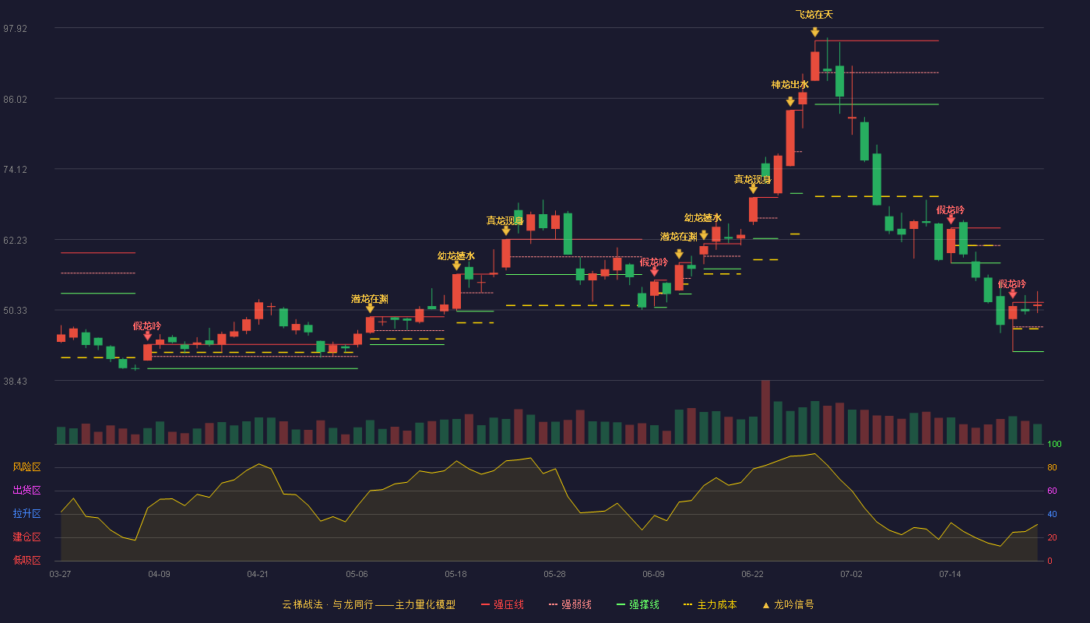This screenshot has height=623, width=1090.
Task: Click the 假龙吟 label nearest the 06-09 date
Action: click(x=654, y=262)
